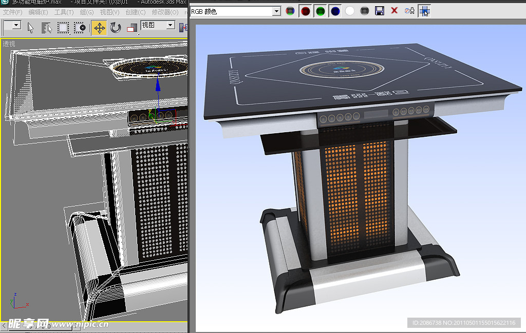The image size is (526, 333).
Task: Toggle the green channel display
Action: pos(321,11)
